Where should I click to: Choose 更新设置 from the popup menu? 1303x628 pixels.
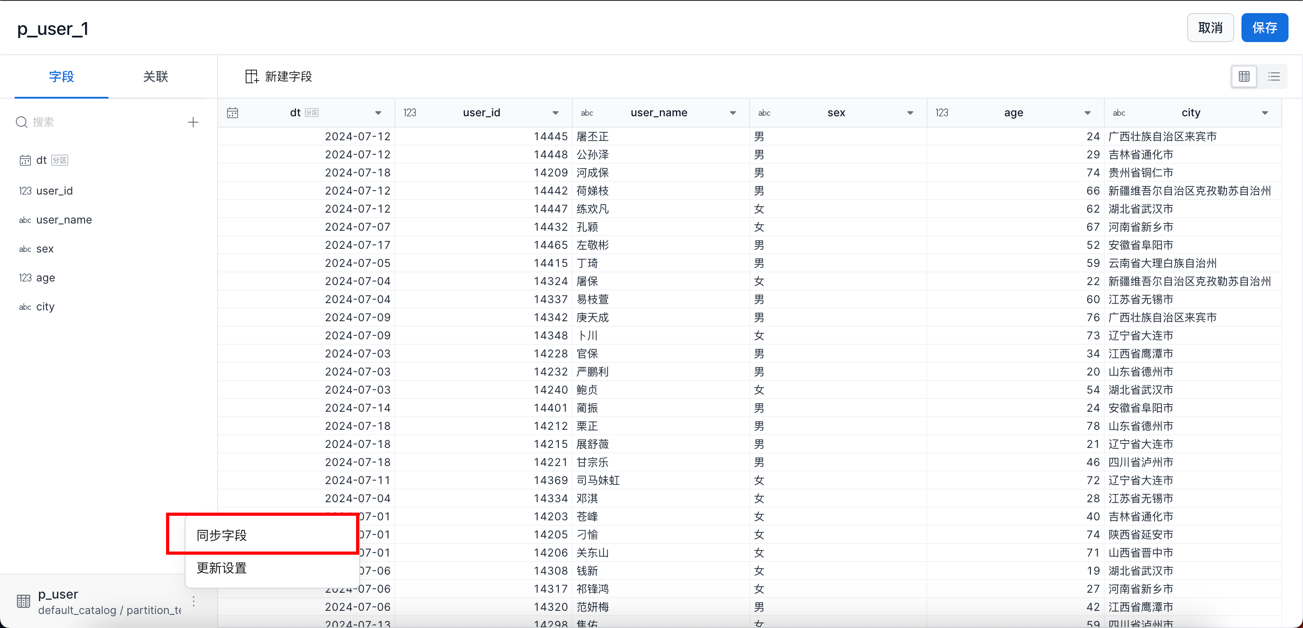(x=222, y=568)
